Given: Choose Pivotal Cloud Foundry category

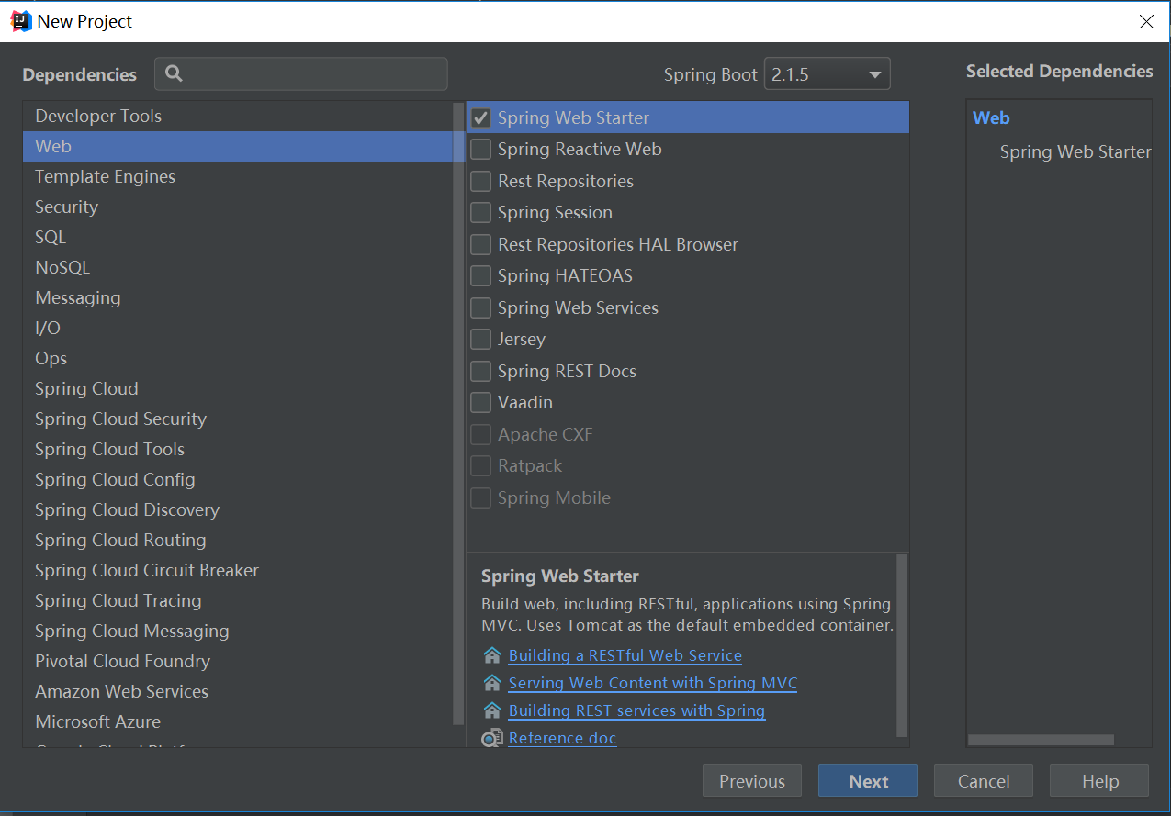Looking at the screenshot, I should (239, 661).
